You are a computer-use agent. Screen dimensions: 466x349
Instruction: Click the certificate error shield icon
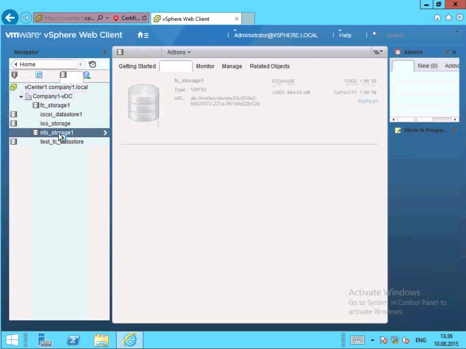point(116,18)
